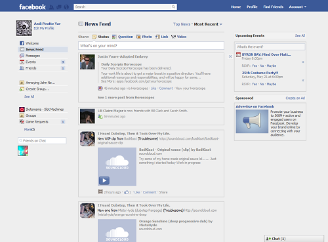Screen dimensions: 328x242
Task: Select News Feed in the sidebar
Action: 43,49
